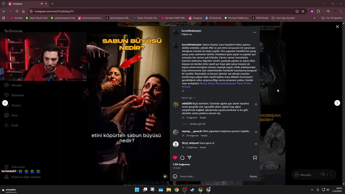Bookmark this page with the star icon
Screen dimensions: 345x194
[303, 11]
